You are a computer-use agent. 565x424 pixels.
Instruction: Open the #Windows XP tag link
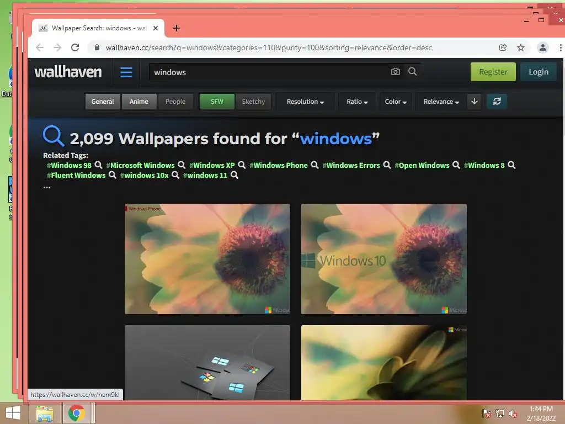[212, 165]
